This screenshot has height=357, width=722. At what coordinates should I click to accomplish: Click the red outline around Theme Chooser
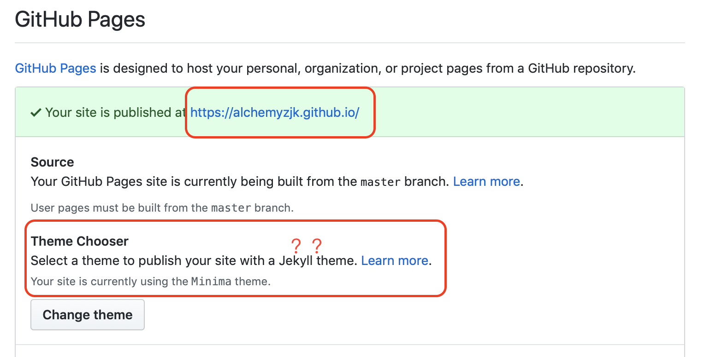click(236, 221)
